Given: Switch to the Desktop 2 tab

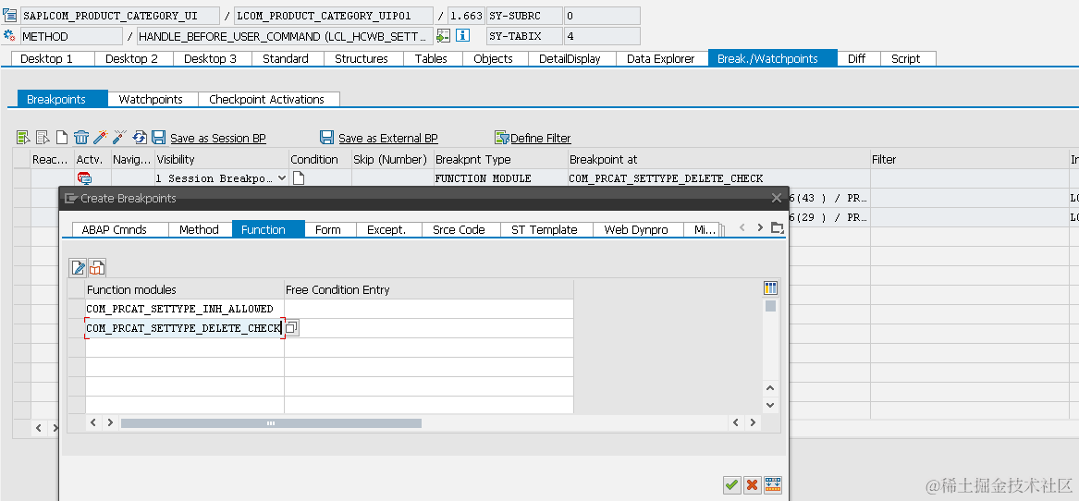Looking at the screenshot, I should coord(131,58).
